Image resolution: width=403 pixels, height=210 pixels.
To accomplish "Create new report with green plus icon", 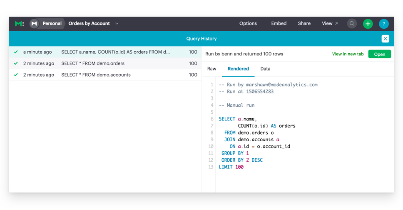I will point(368,24).
